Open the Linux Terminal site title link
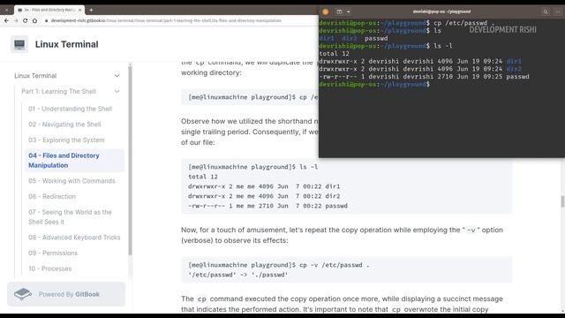 67,44
